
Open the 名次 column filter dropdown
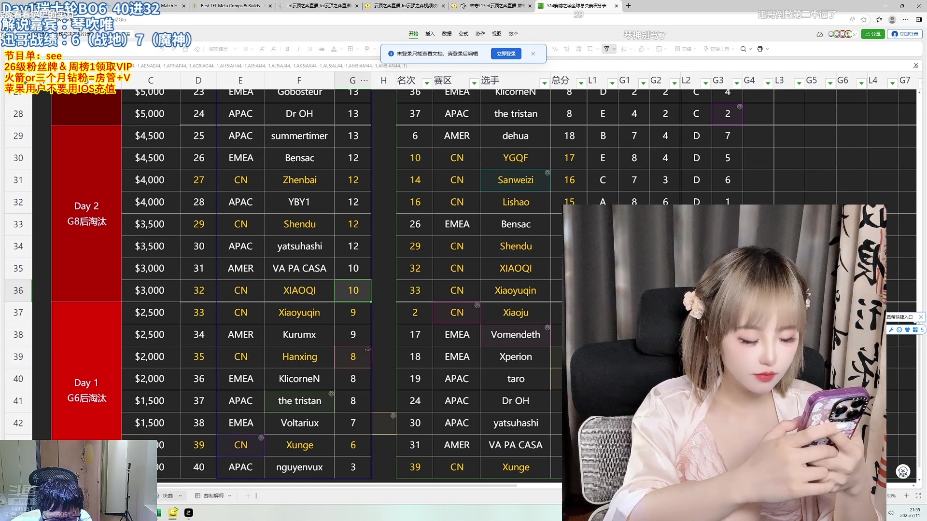(x=426, y=83)
